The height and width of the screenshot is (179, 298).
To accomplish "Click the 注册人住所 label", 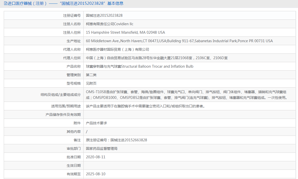I will [x=72, y=33].
